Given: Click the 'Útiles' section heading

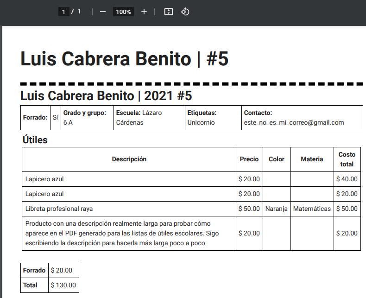Looking at the screenshot, I should [x=35, y=140].
